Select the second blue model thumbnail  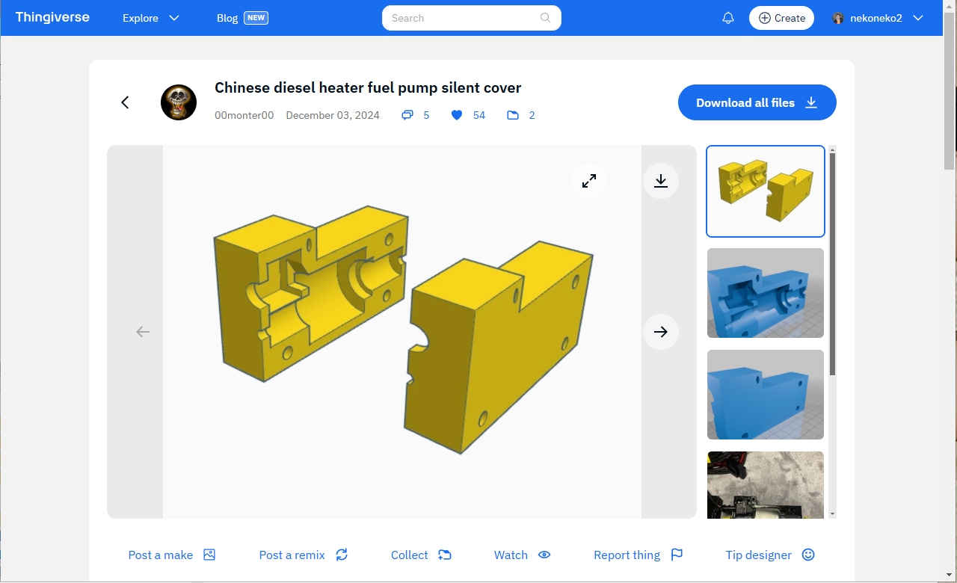765,395
